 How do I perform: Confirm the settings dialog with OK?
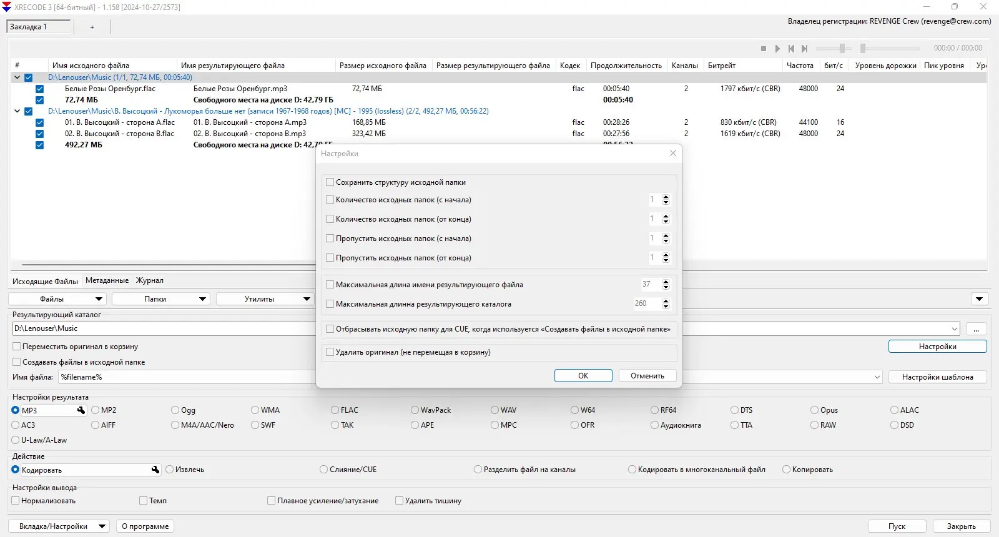(x=583, y=376)
